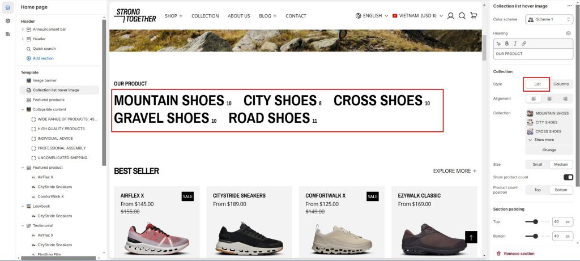Click the search magnifier in store header
The height and width of the screenshot is (261, 580).
pyautogui.click(x=462, y=16)
